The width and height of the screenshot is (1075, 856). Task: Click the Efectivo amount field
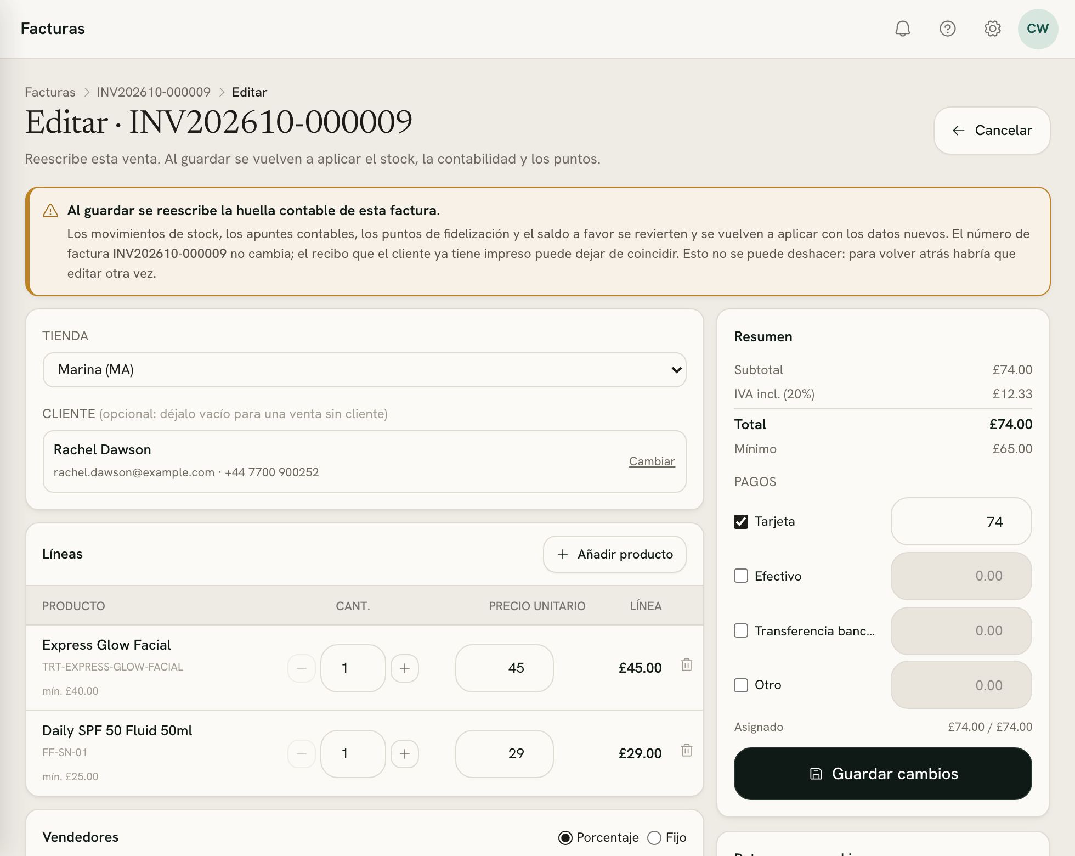[x=961, y=576]
